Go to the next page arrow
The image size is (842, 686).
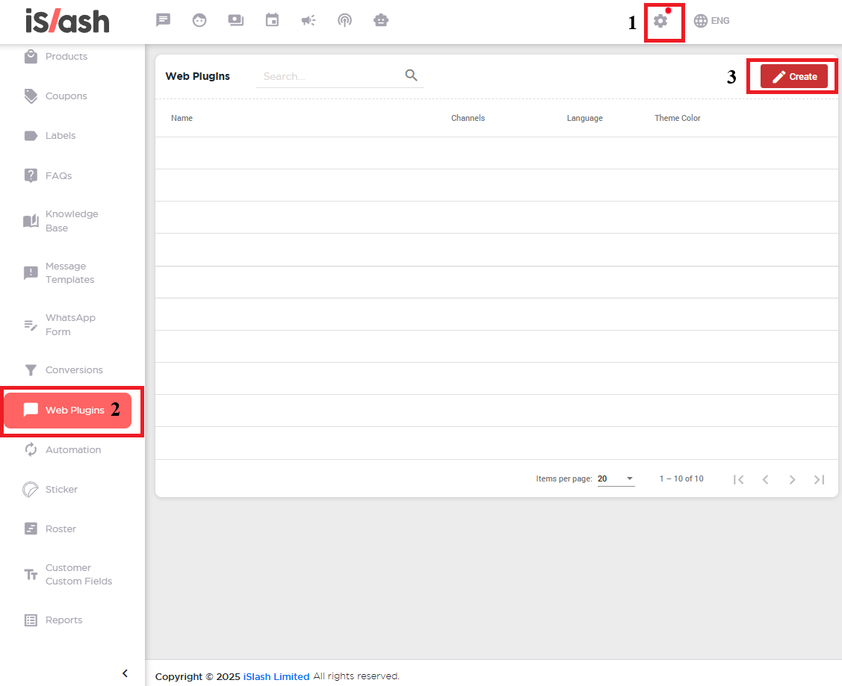(792, 479)
